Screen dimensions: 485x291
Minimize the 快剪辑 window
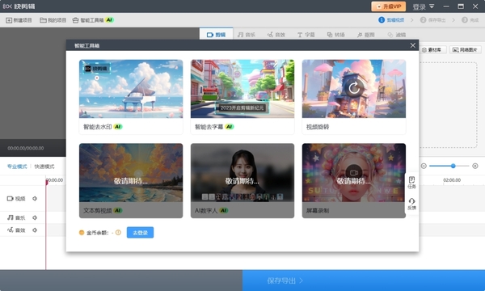tap(446, 6)
